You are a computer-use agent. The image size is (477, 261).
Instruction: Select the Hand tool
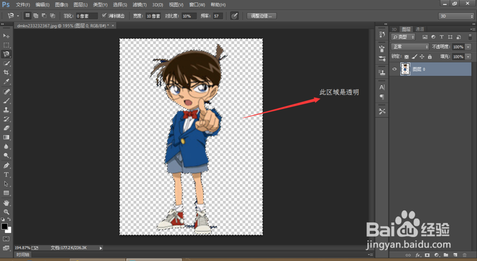pyautogui.click(x=6, y=203)
